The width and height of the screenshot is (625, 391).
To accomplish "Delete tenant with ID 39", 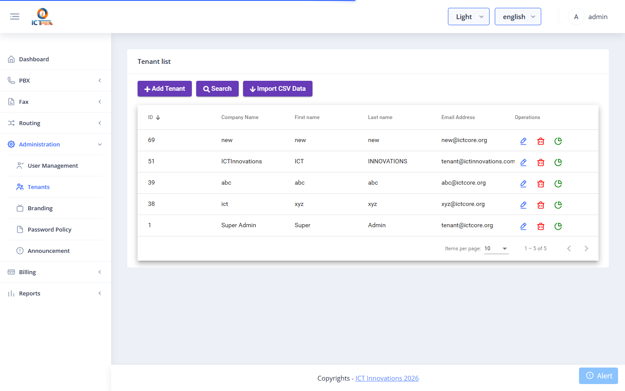I will coord(541,183).
